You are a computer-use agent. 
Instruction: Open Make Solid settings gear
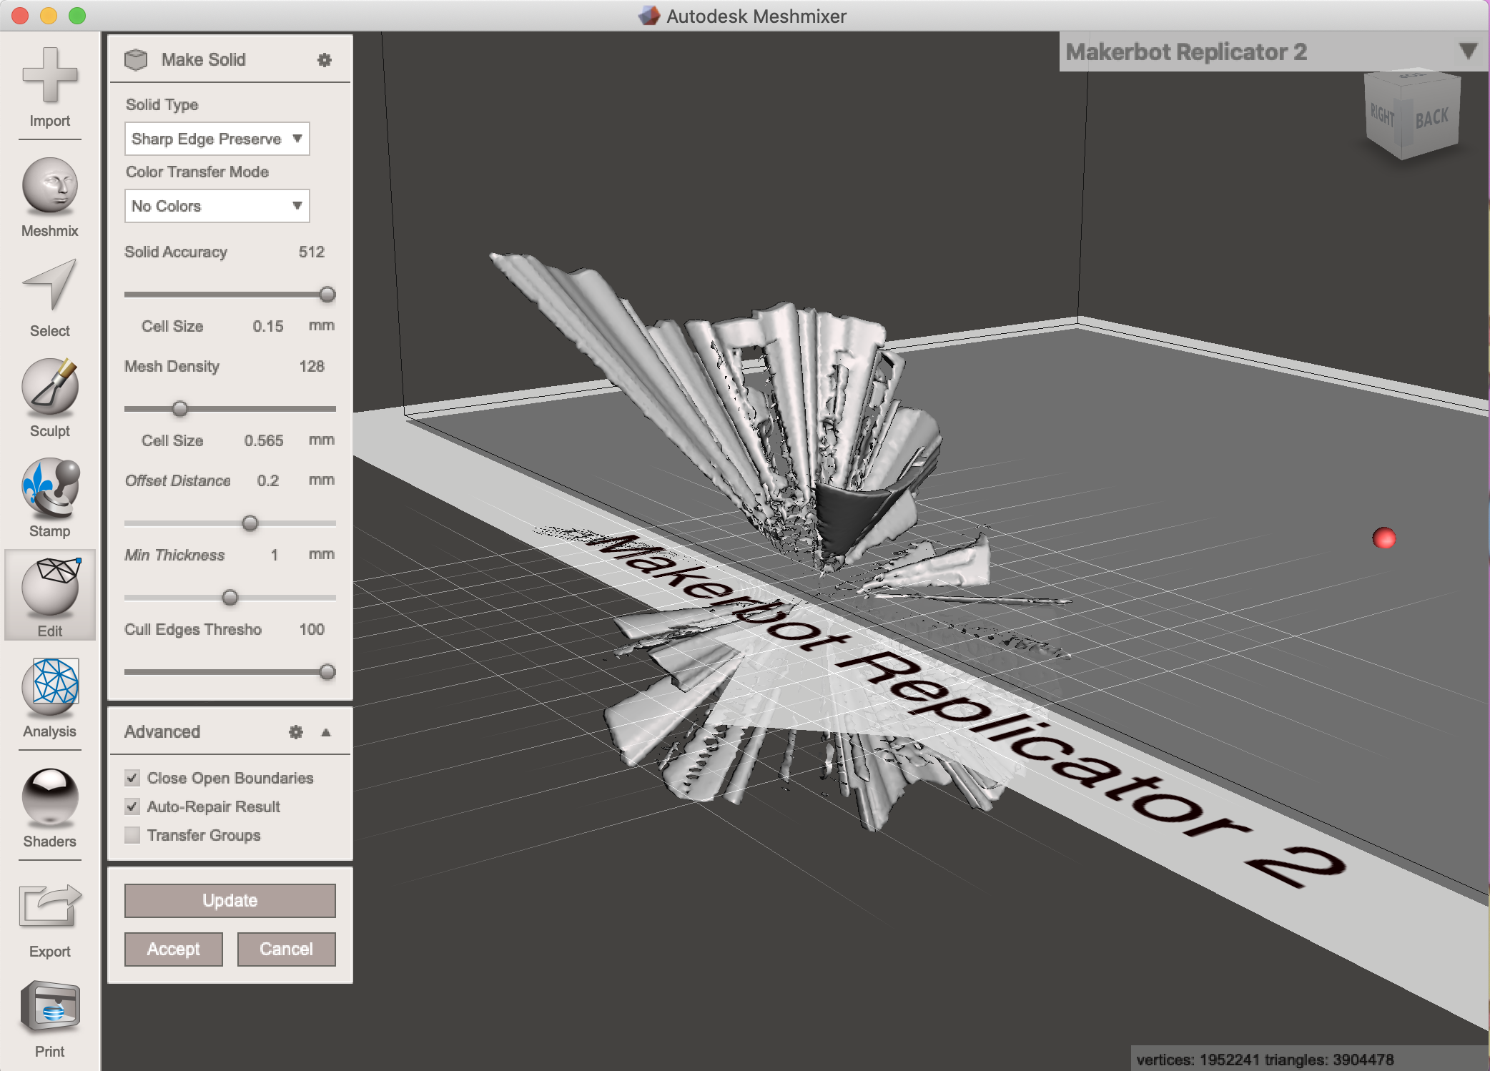[x=325, y=60]
